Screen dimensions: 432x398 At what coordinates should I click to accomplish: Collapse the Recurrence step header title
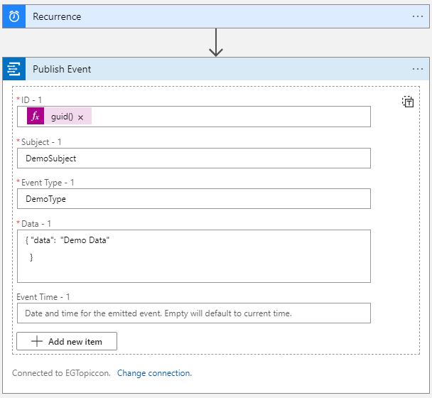click(57, 16)
